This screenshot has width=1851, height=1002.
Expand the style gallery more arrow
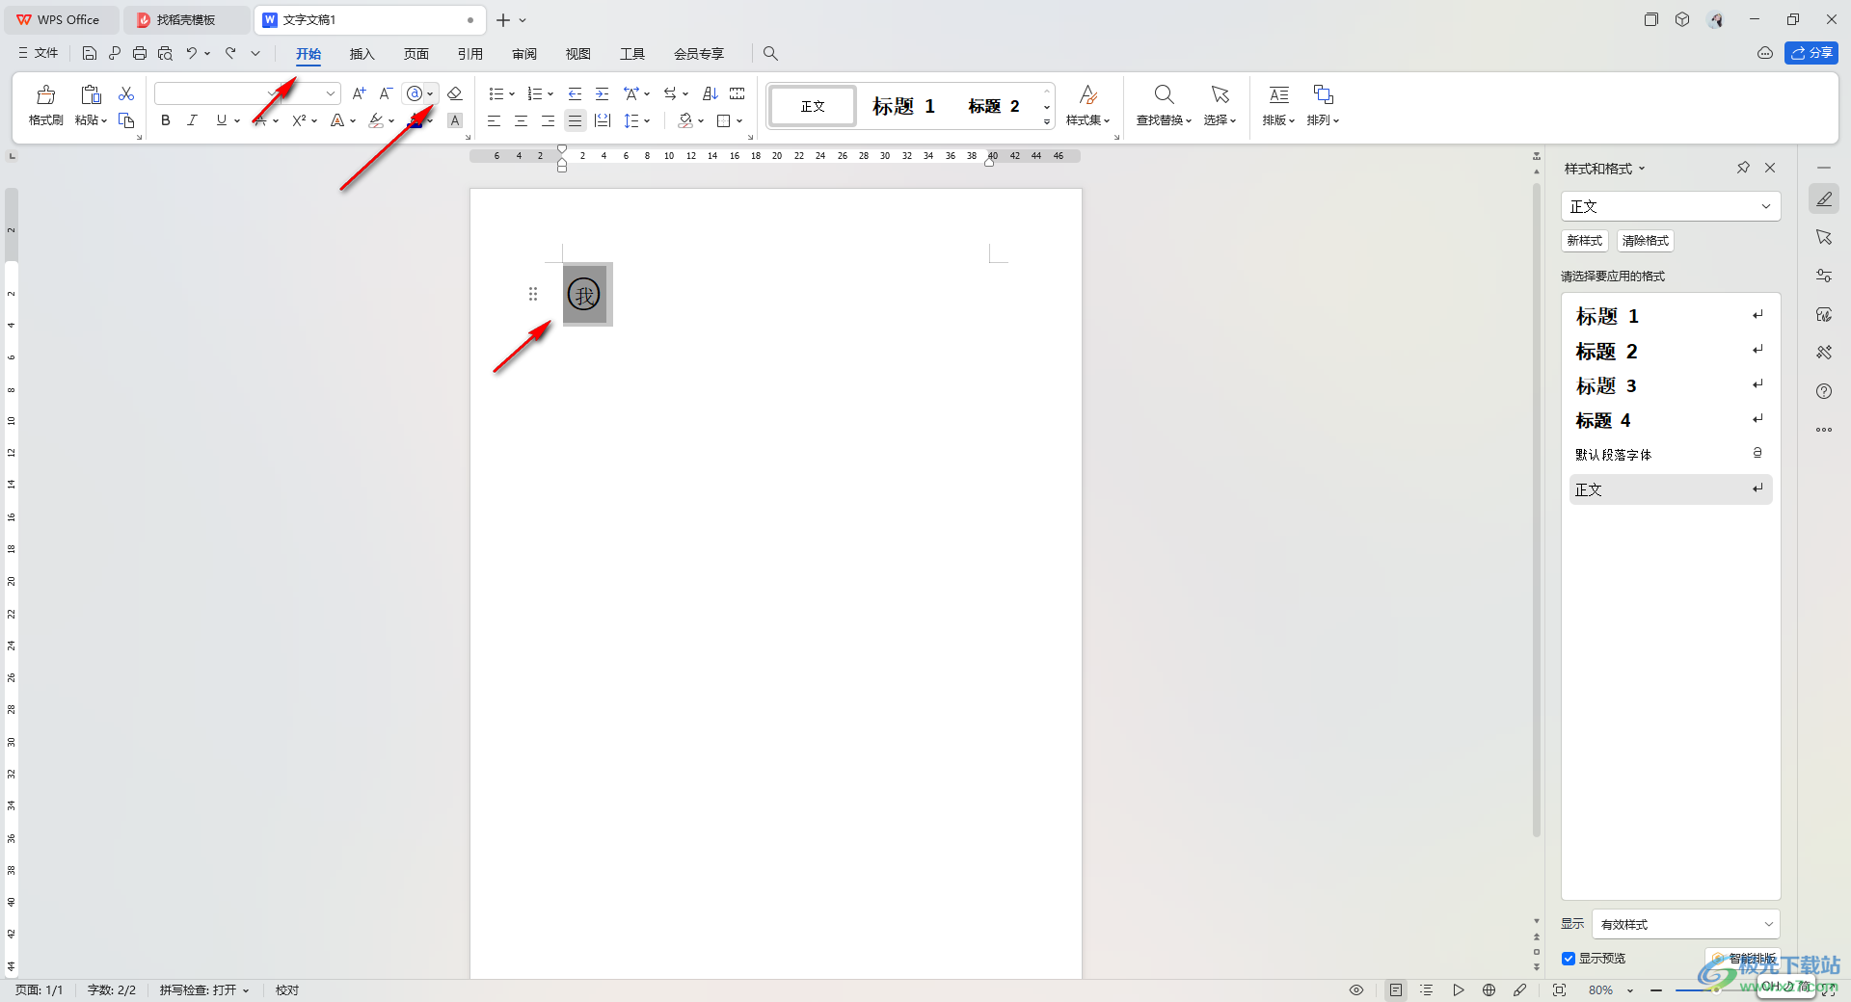[1047, 121]
